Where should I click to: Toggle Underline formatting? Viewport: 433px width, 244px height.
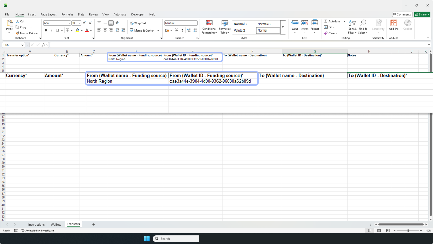(x=58, y=30)
